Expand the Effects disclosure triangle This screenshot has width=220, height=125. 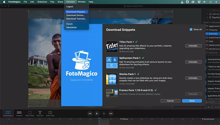tap(121, 119)
